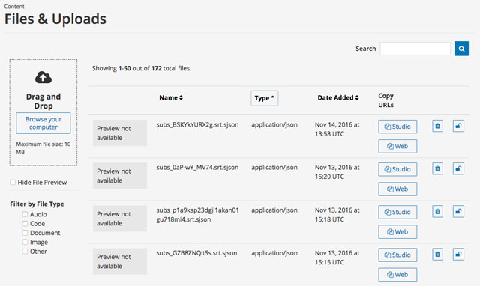This screenshot has width=480, height=286.
Task: Sort files by Type column
Action: coord(265,98)
